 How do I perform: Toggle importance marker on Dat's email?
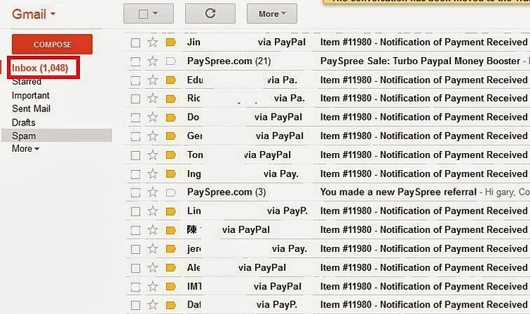click(171, 306)
